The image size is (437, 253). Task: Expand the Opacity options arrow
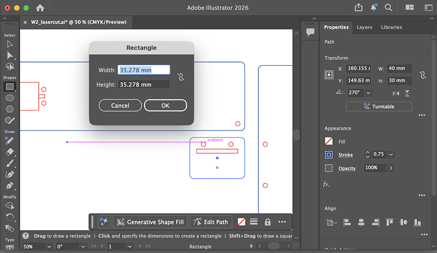click(x=391, y=168)
